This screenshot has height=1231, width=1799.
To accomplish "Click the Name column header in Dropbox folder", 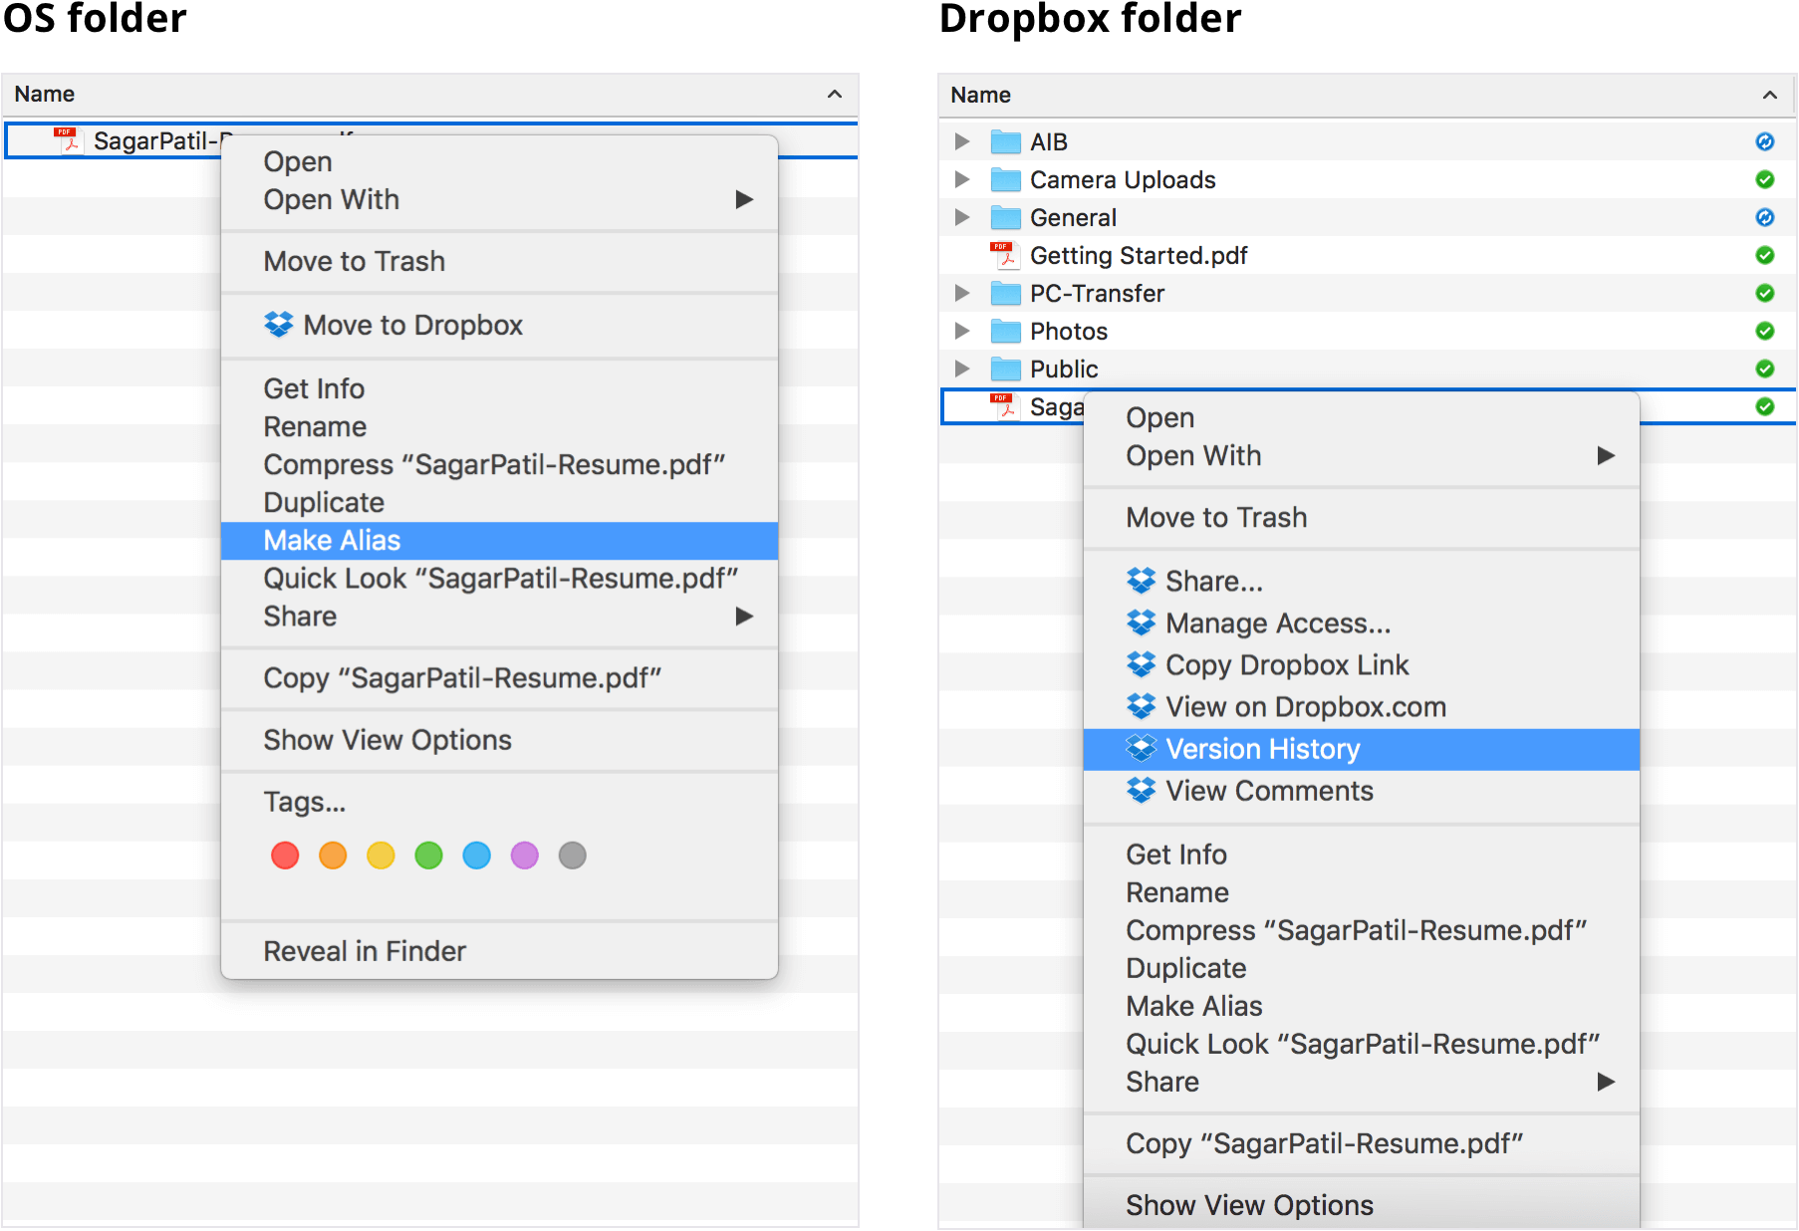I will tap(1367, 95).
